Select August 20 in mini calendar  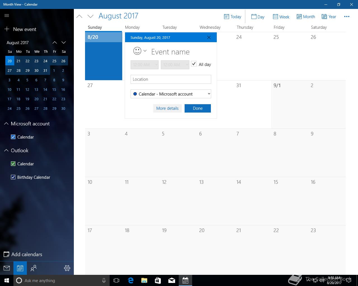pyautogui.click(x=10, y=61)
